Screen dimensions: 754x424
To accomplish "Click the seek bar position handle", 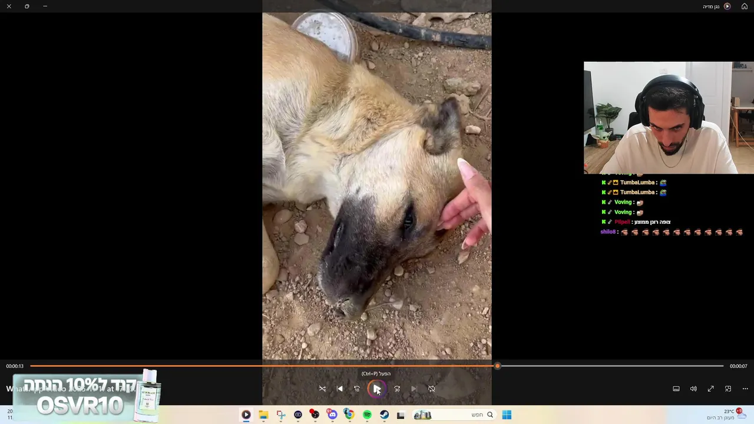I will [x=498, y=366].
